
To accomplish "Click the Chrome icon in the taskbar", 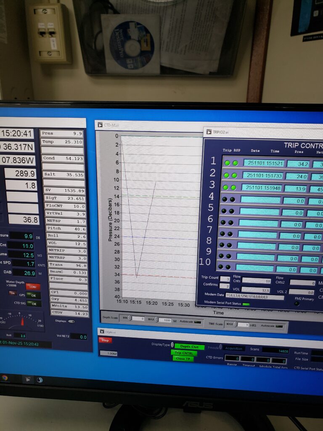I will (5, 378).
